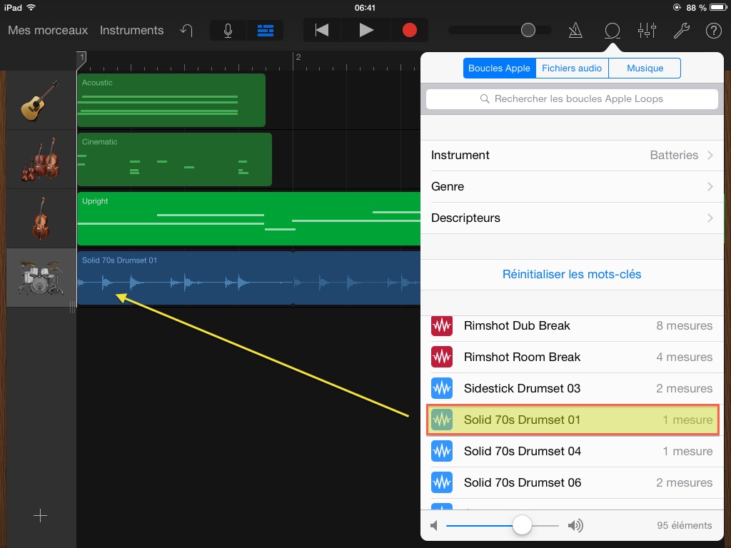This screenshot has width=731, height=548.
Task: Switch to the tracks view icon
Action: pyautogui.click(x=266, y=31)
